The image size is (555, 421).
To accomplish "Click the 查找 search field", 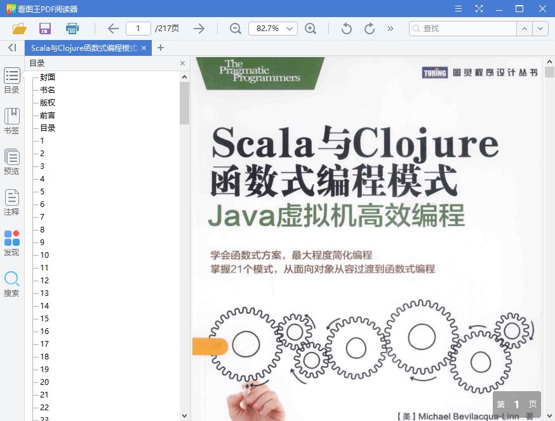I will (463, 29).
